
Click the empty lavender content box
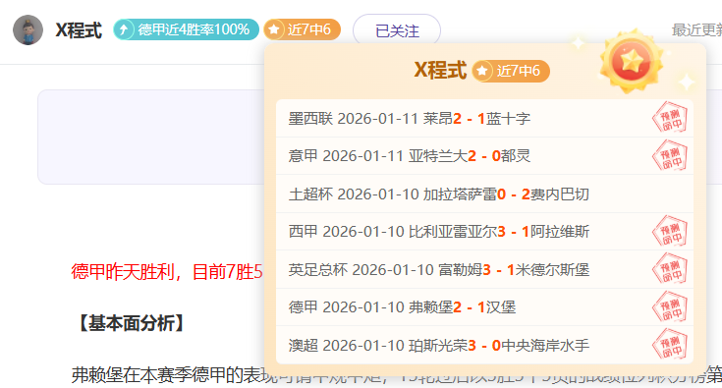click(151, 138)
